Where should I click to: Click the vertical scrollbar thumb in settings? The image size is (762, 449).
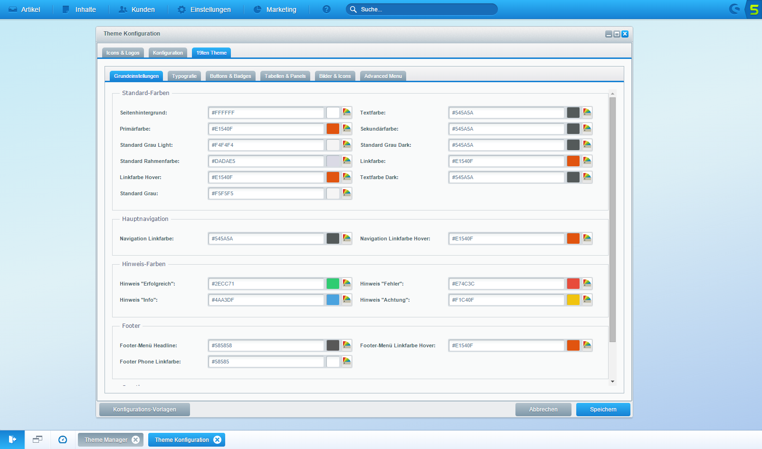[x=612, y=220]
